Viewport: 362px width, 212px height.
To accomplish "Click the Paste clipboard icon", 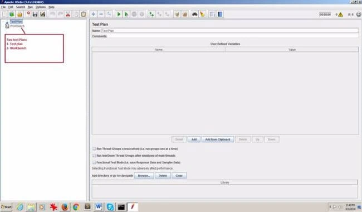I will coord(84,15).
